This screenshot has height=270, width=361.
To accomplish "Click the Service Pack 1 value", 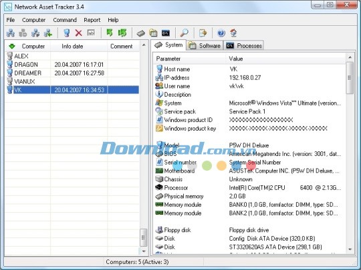I will coord(247,111).
